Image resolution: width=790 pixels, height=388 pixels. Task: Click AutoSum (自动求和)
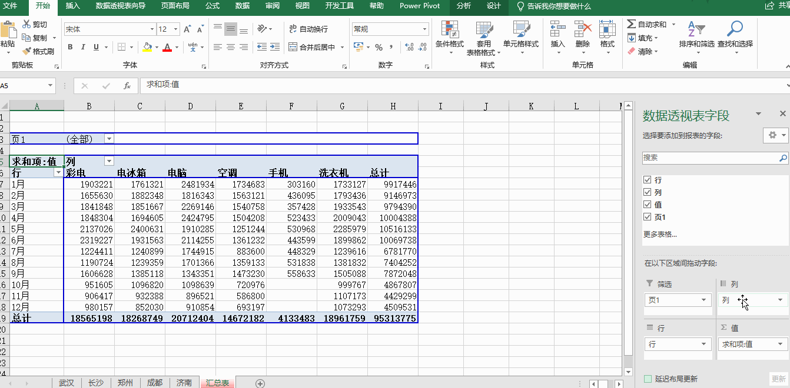[x=648, y=24]
